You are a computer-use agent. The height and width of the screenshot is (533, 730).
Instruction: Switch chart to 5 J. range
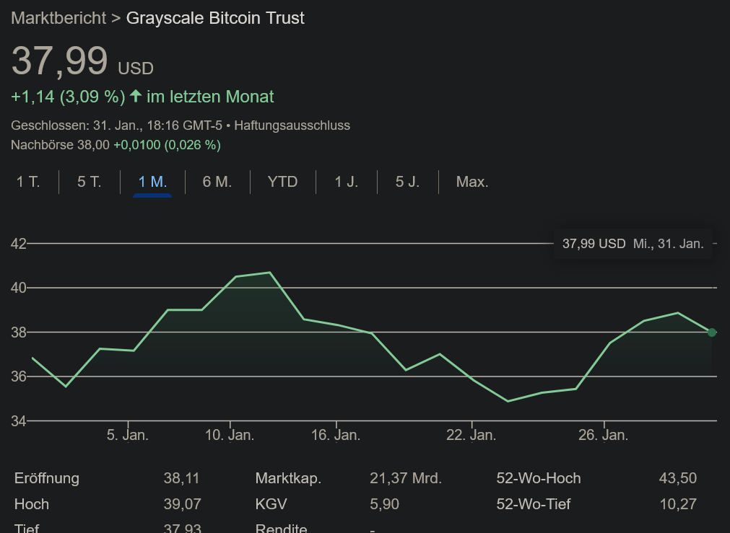point(407,182)
